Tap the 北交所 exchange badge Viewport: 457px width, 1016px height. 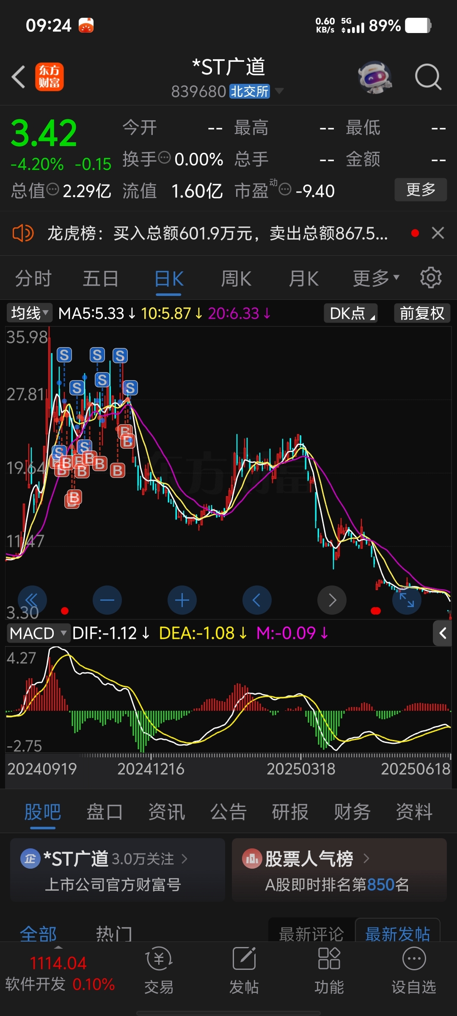[x=250, y=91]
